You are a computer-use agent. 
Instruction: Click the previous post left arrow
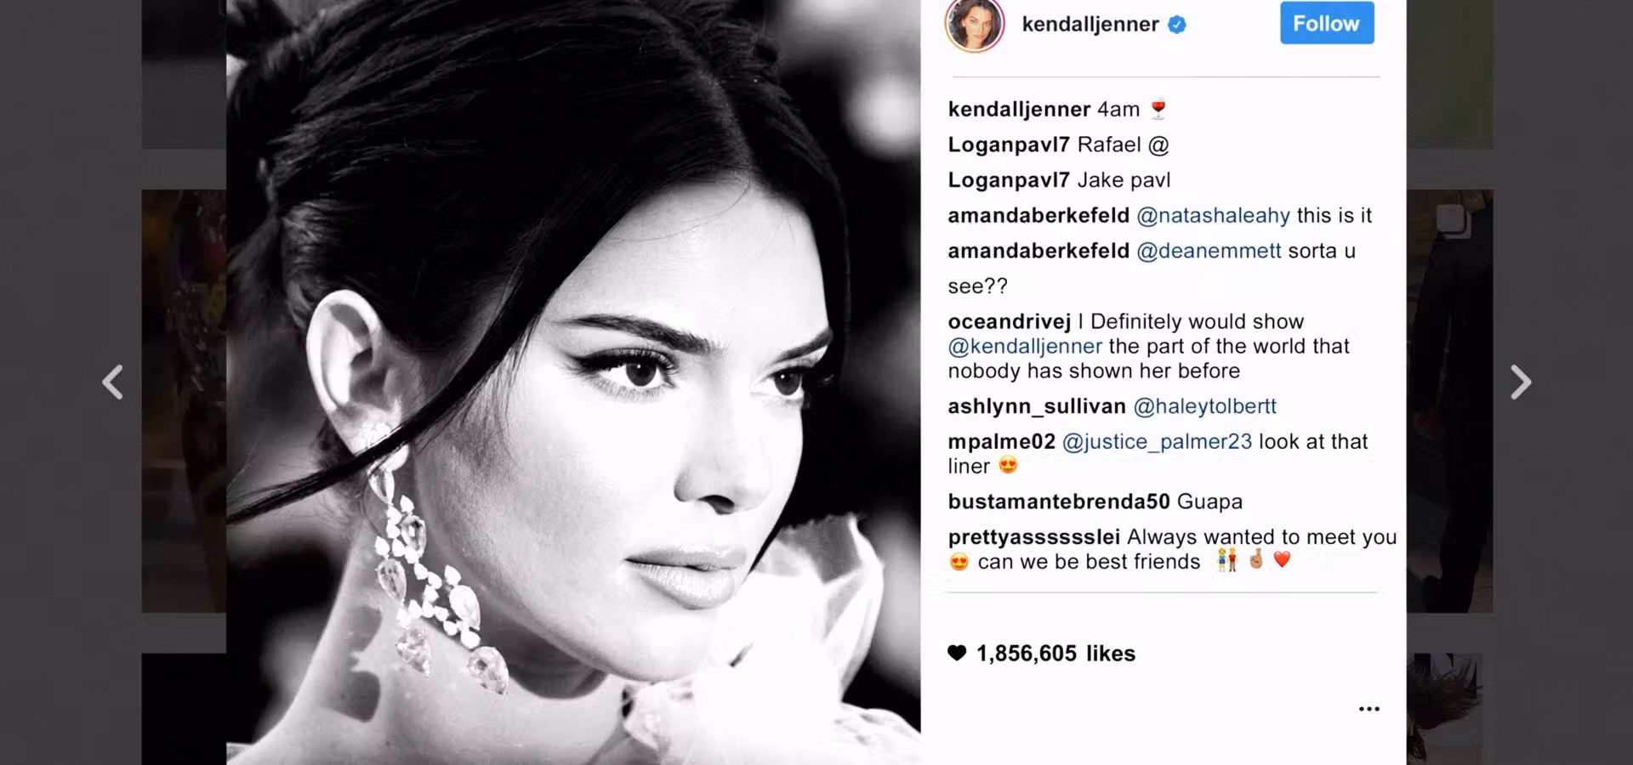pyautogui.click(x=113, y=382)
